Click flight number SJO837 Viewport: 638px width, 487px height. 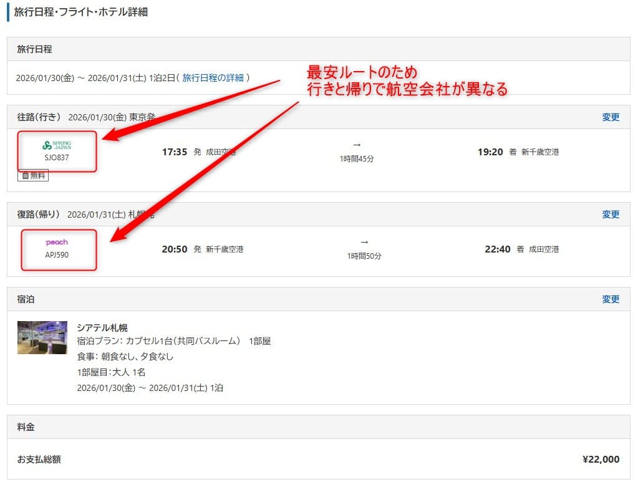[x=57, y=158]
